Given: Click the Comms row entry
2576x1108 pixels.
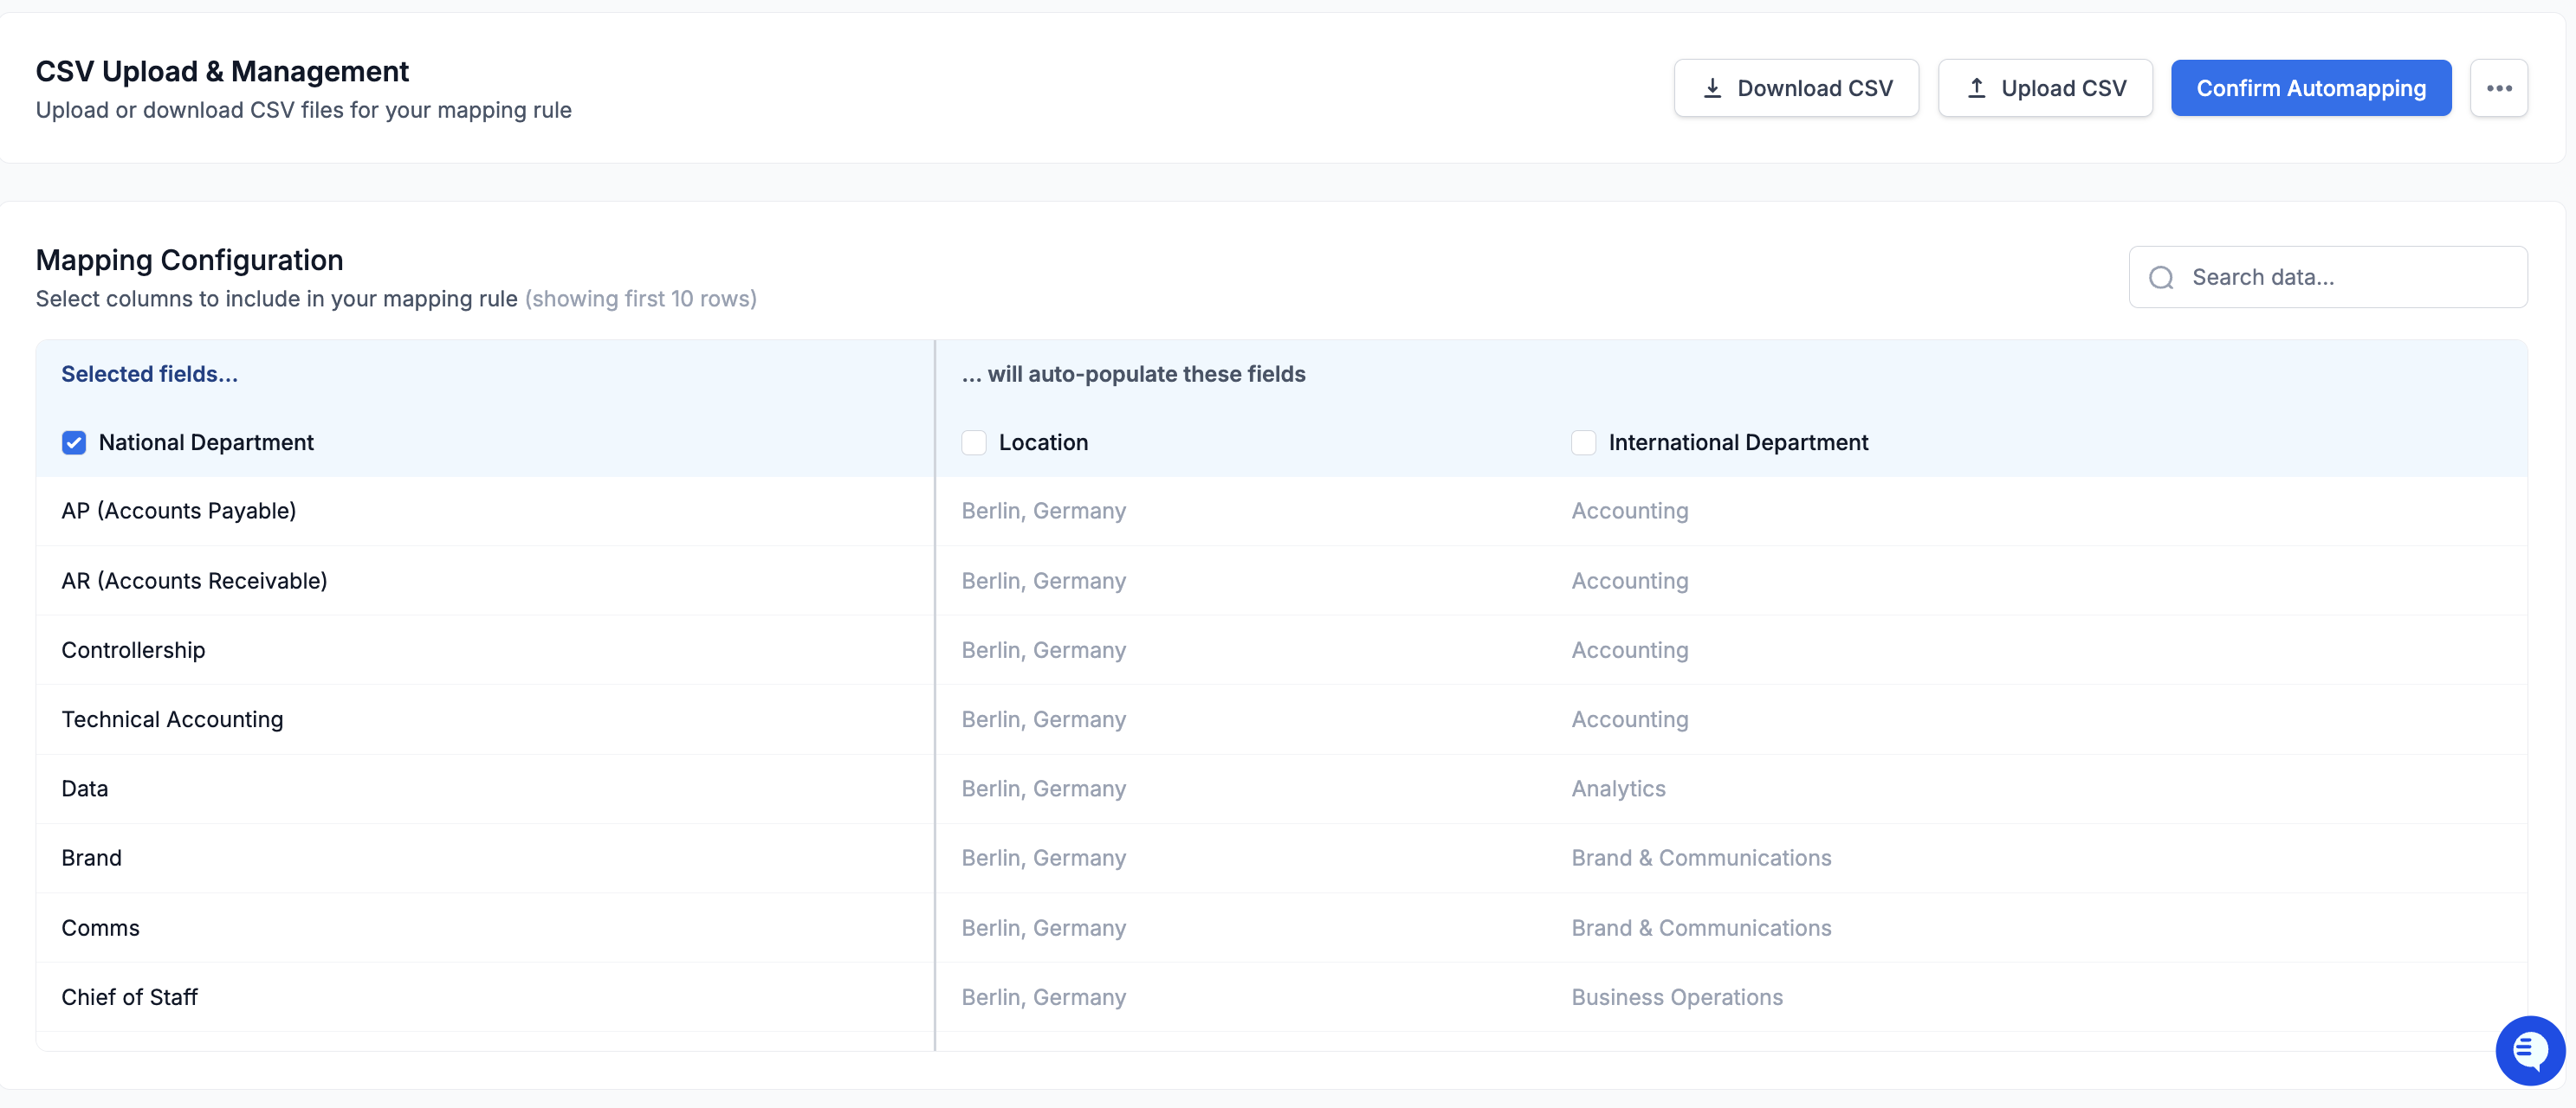Looking at the screenshot, I should pyautogui.click(x=100, y=927).
